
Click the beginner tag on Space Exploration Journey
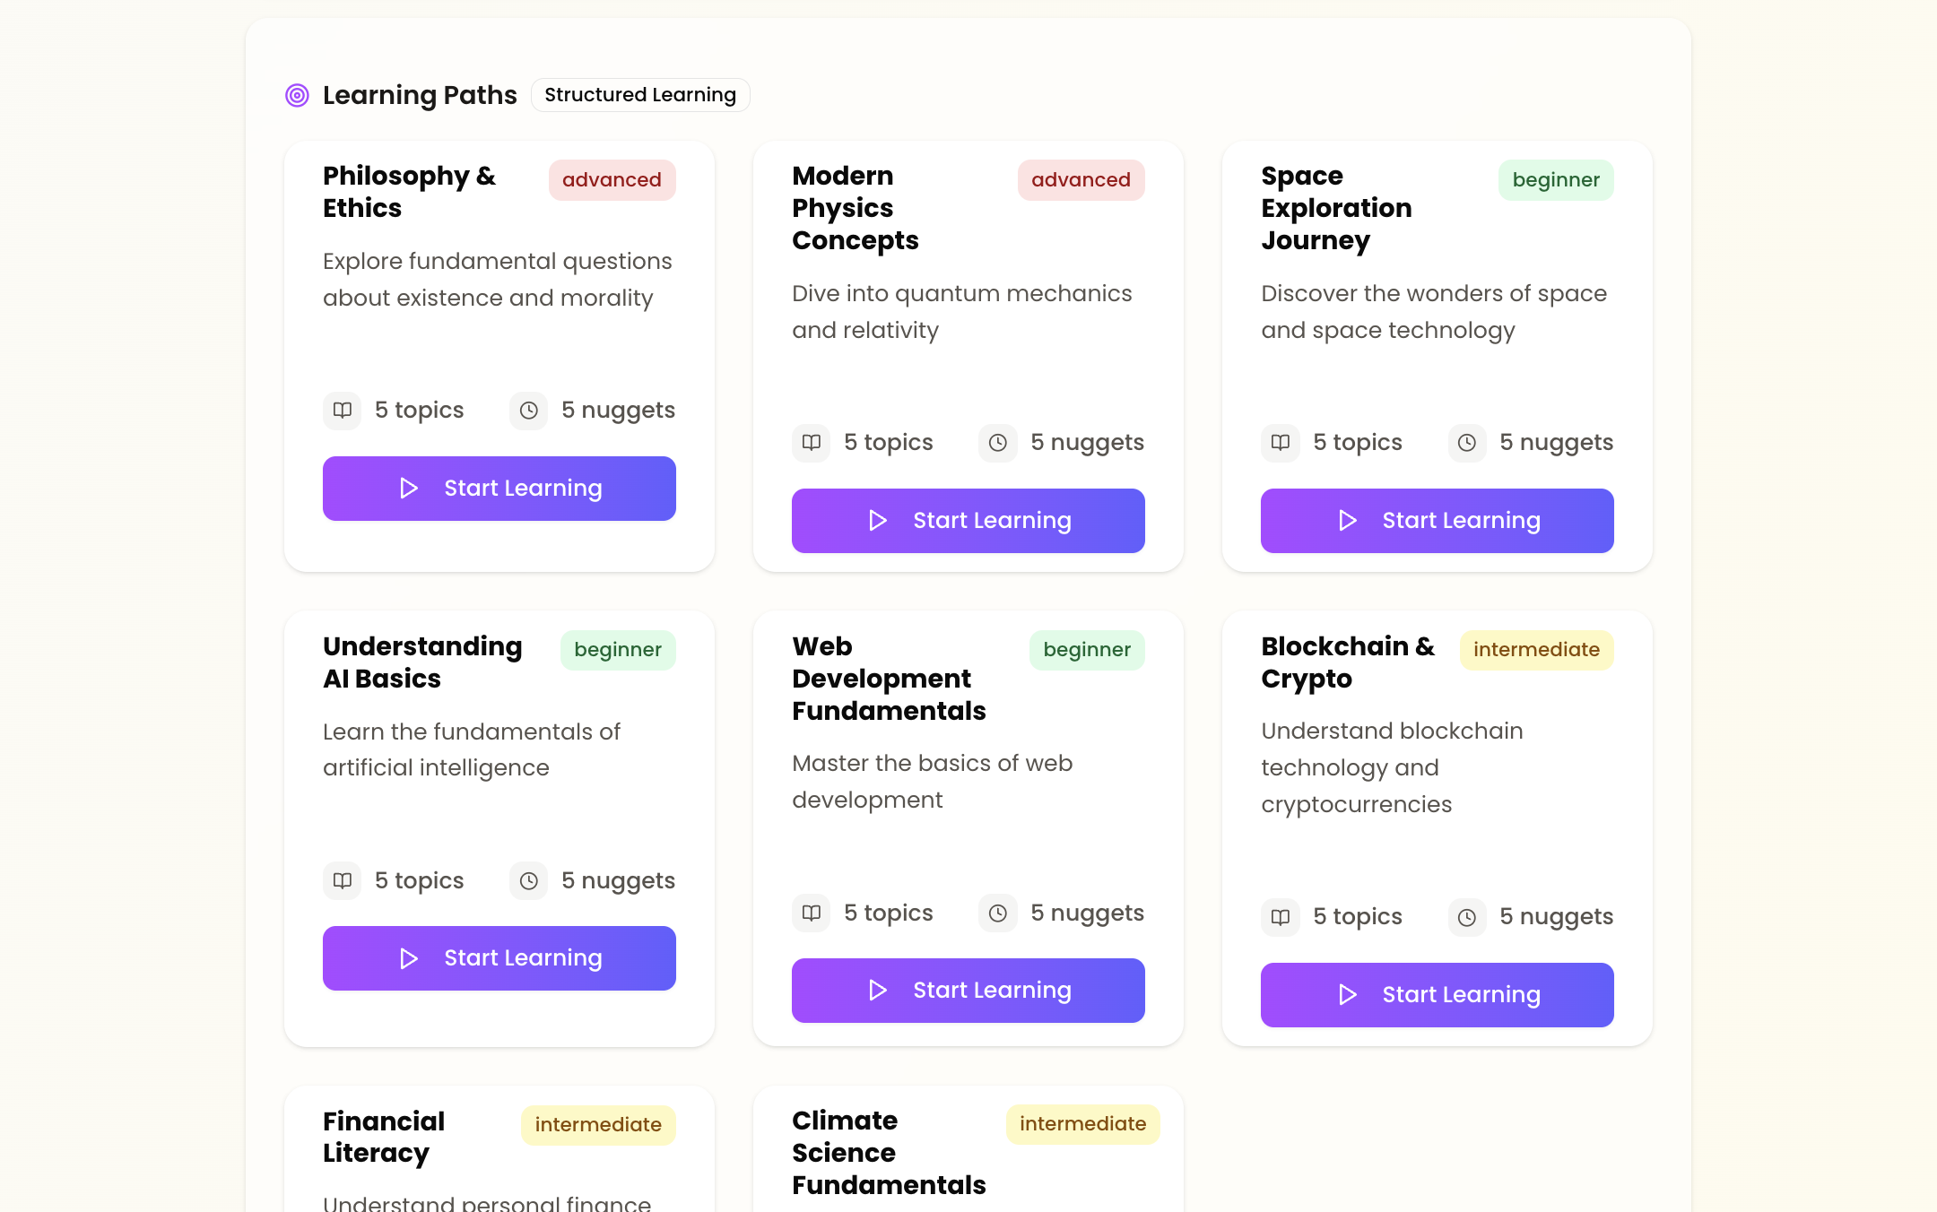click(1556, 180)
